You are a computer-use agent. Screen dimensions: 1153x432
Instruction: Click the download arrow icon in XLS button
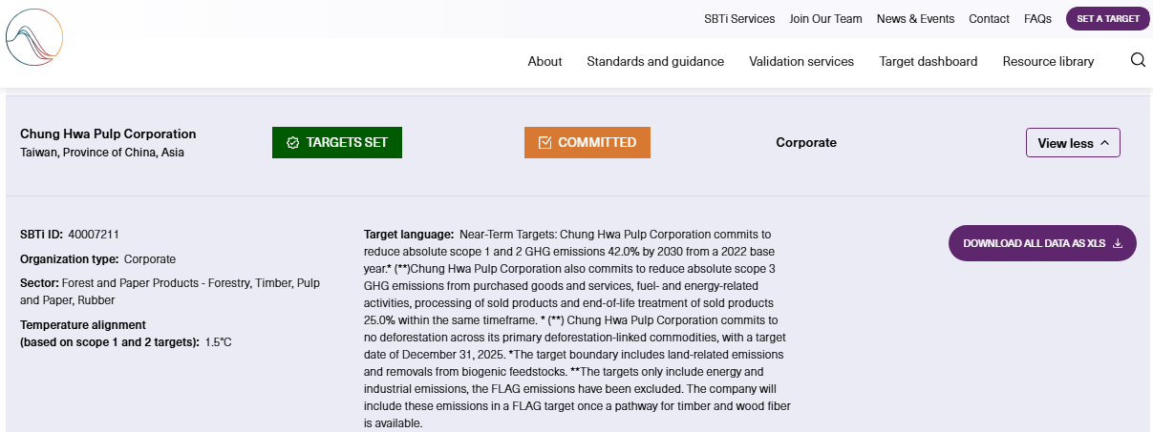[x=1118, y=243]
